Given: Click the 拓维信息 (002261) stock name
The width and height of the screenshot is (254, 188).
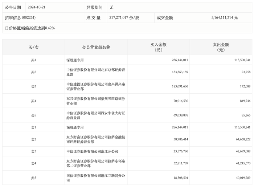Looking at the screenshot, I should (20, 18).
